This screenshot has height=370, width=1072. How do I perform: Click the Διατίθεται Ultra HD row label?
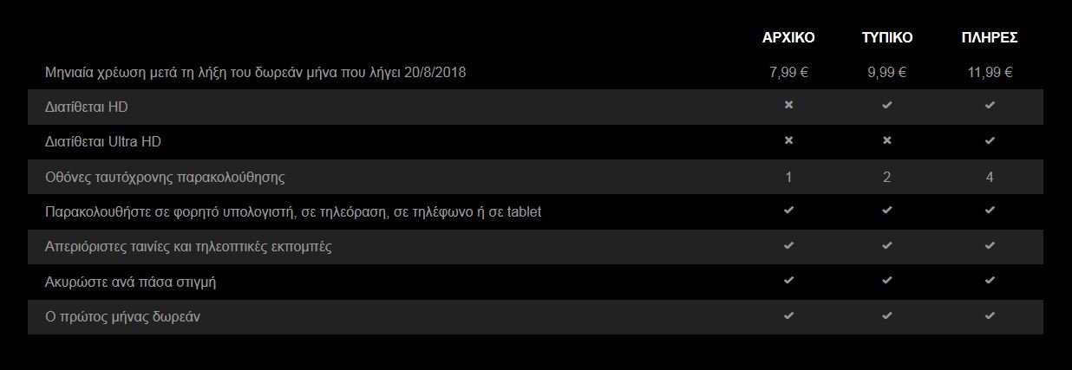103,141
